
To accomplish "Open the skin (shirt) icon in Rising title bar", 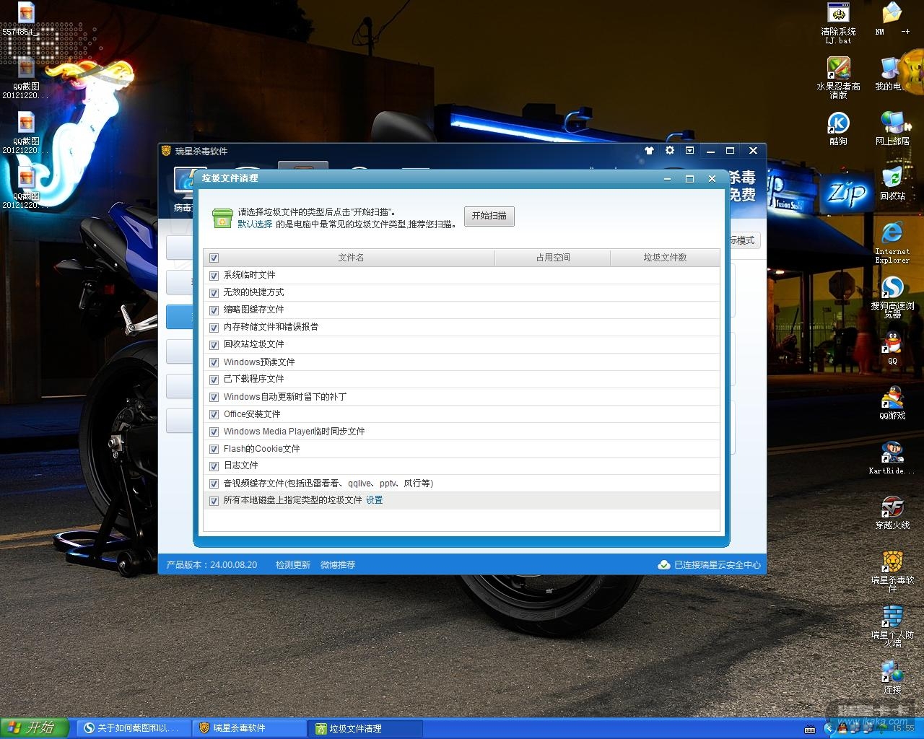I will (x=649, y=151).
